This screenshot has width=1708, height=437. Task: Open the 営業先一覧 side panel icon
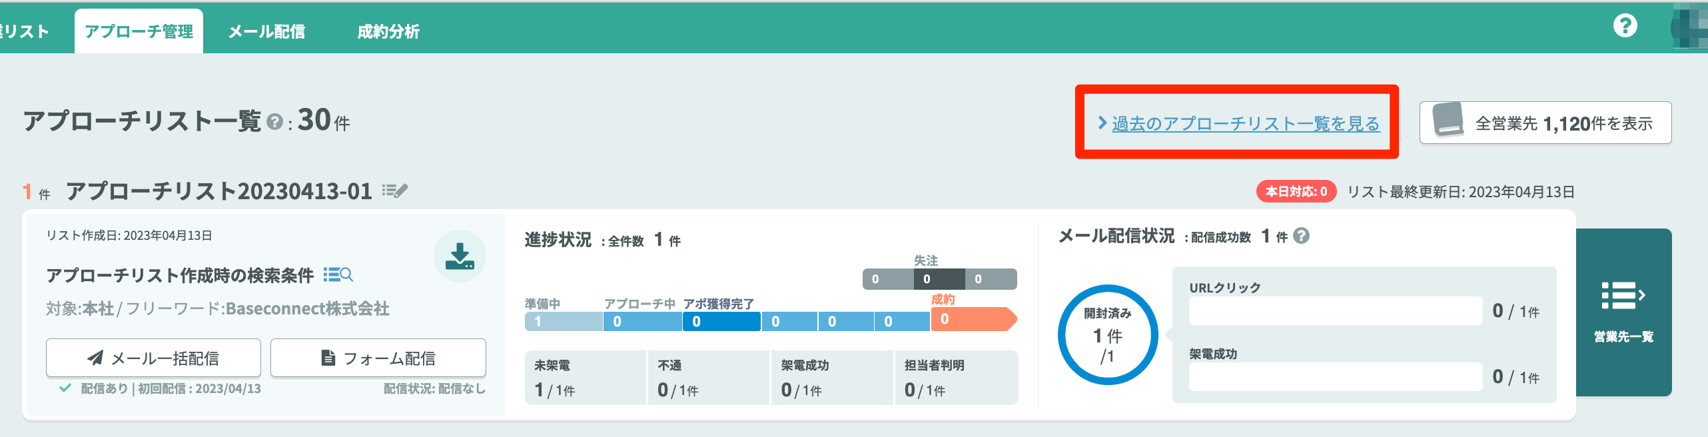pyautogui.click(x=1624, y=312)
